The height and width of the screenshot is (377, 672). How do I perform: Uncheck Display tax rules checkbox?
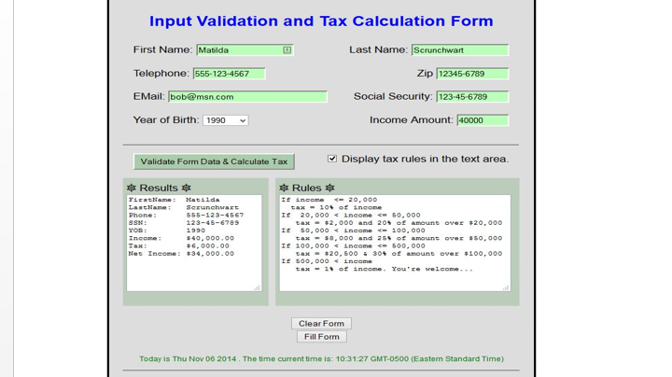click(x=332, y=159)
